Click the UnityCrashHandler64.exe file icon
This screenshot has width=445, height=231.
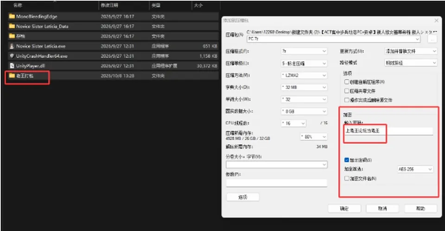click(12, 56)
